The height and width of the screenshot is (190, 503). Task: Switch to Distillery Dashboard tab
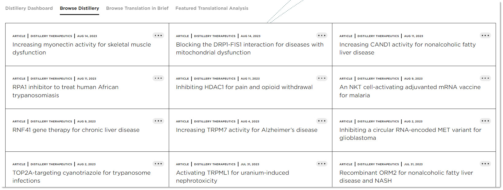[29, 8]
